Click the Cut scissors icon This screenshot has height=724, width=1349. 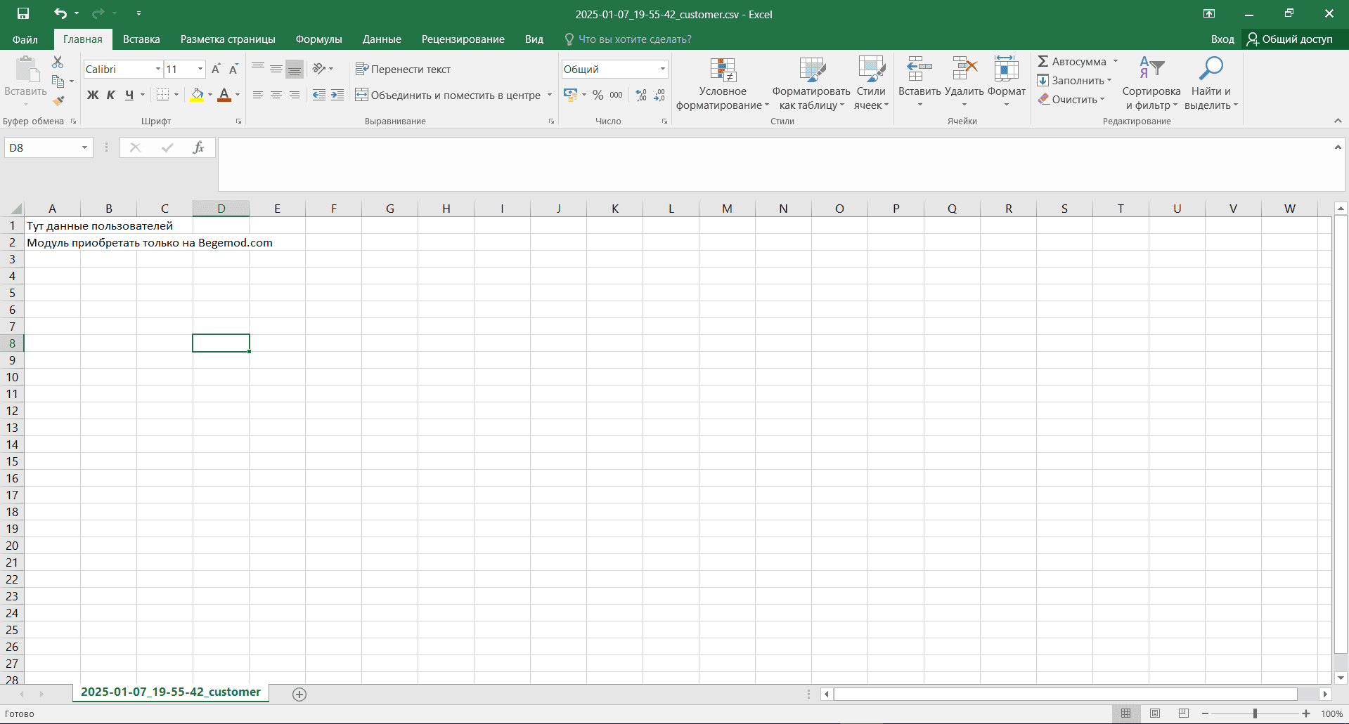[x=58, y=62]
